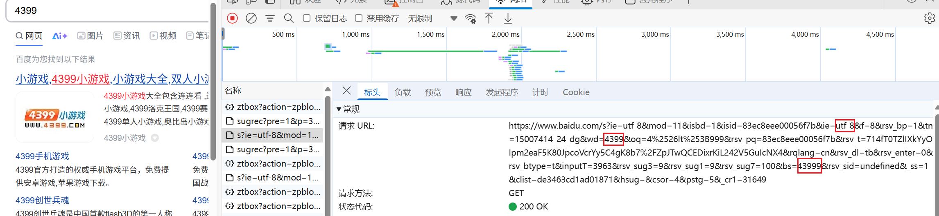The height and width of the screenshot is (216, 939).
Task: Enable the 禁用缓存 checkbox
Action: 358,18
